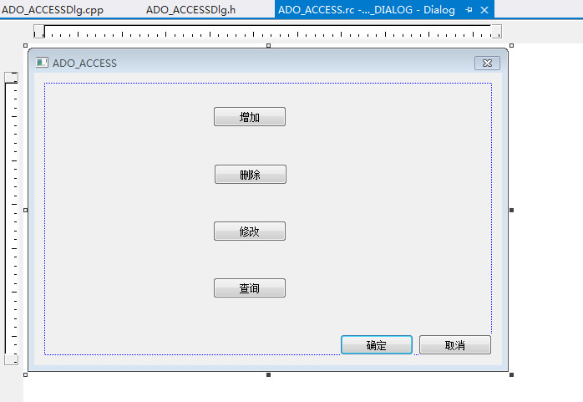This screenshot has height=402, width=583.
Task: Click the ADO_ACCESS dialog title text
Action: pyautogui.click(x=84, y=64)
